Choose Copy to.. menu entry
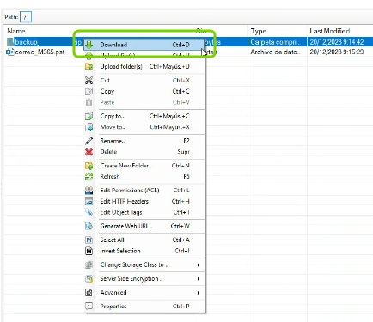The height and width of the screenshot is (322, 373). click(144, 116)
